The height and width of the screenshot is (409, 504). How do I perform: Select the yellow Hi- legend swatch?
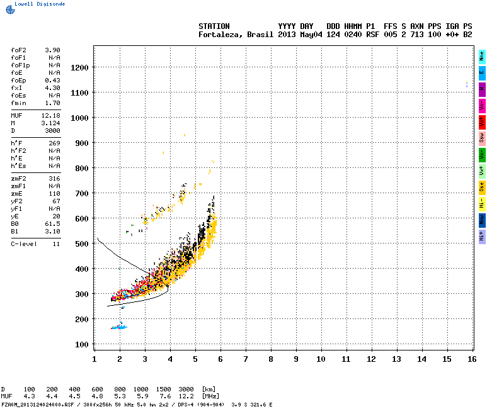pos(482,204)
